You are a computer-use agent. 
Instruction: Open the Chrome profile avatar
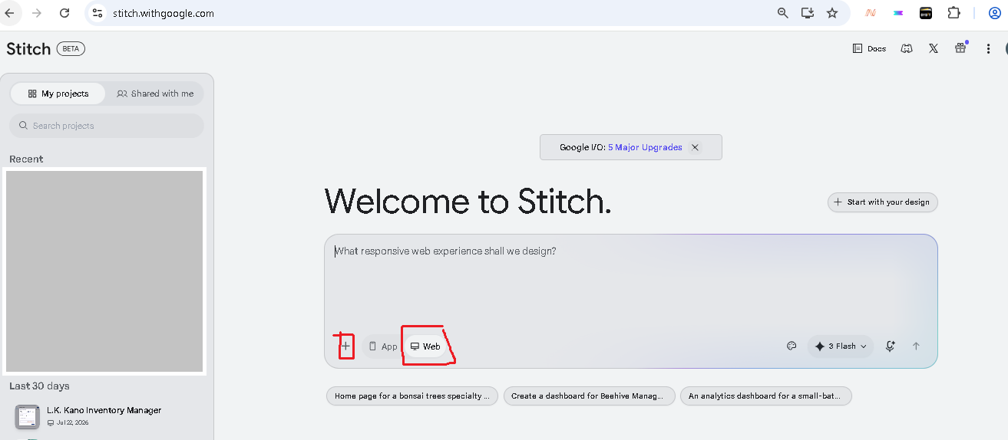coord(995,13)
